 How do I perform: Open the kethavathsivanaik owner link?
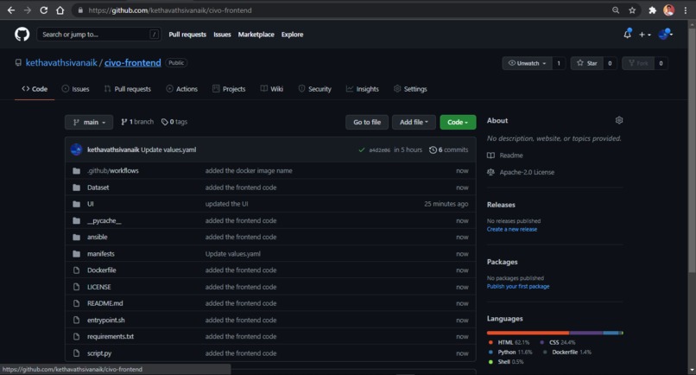61,63
